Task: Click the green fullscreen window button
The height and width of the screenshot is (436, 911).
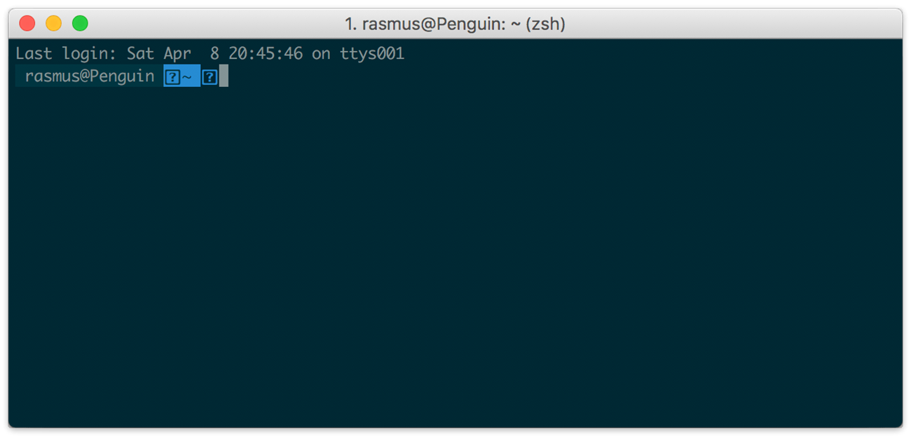Action: coord(81,24)
